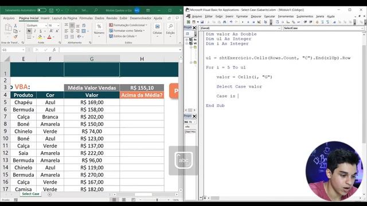Viewport: 367px width, 206px height.
Task: Toggle Design Mode icon in VBA toolbar
Action: click(259, 22)
